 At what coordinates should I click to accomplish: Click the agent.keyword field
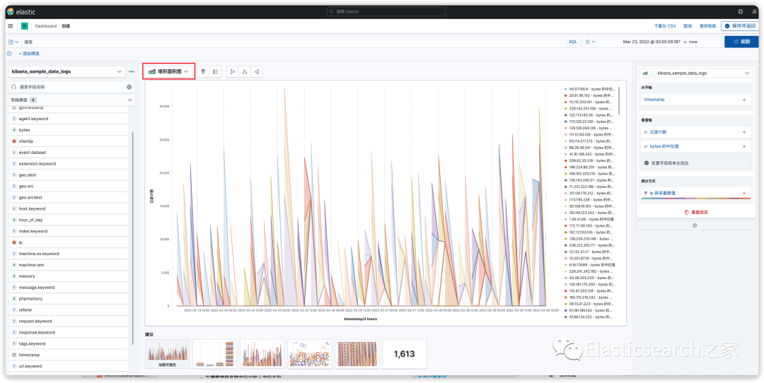[69, 119]
